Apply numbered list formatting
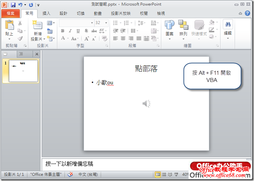Viewport: 254px width, 181px height. pos(127,23)
